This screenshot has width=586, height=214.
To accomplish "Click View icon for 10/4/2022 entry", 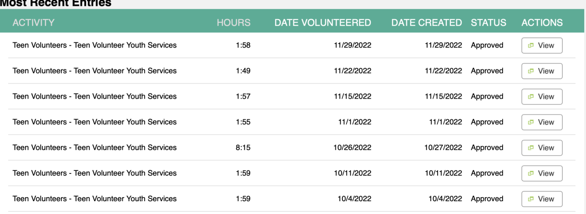I will (x=531, y=199).
